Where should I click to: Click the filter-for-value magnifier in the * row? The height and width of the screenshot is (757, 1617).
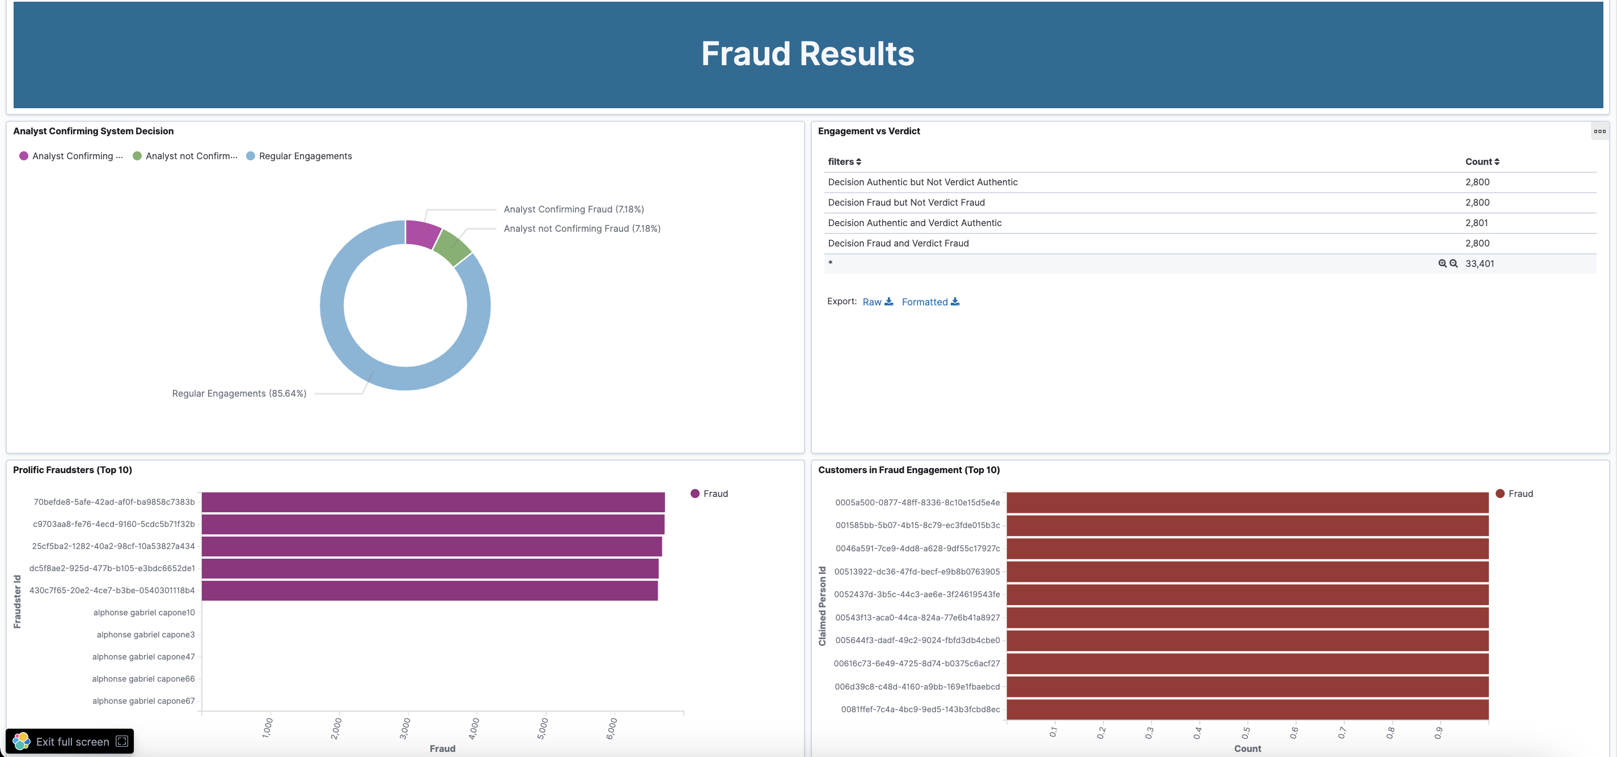coord(1442,263)
